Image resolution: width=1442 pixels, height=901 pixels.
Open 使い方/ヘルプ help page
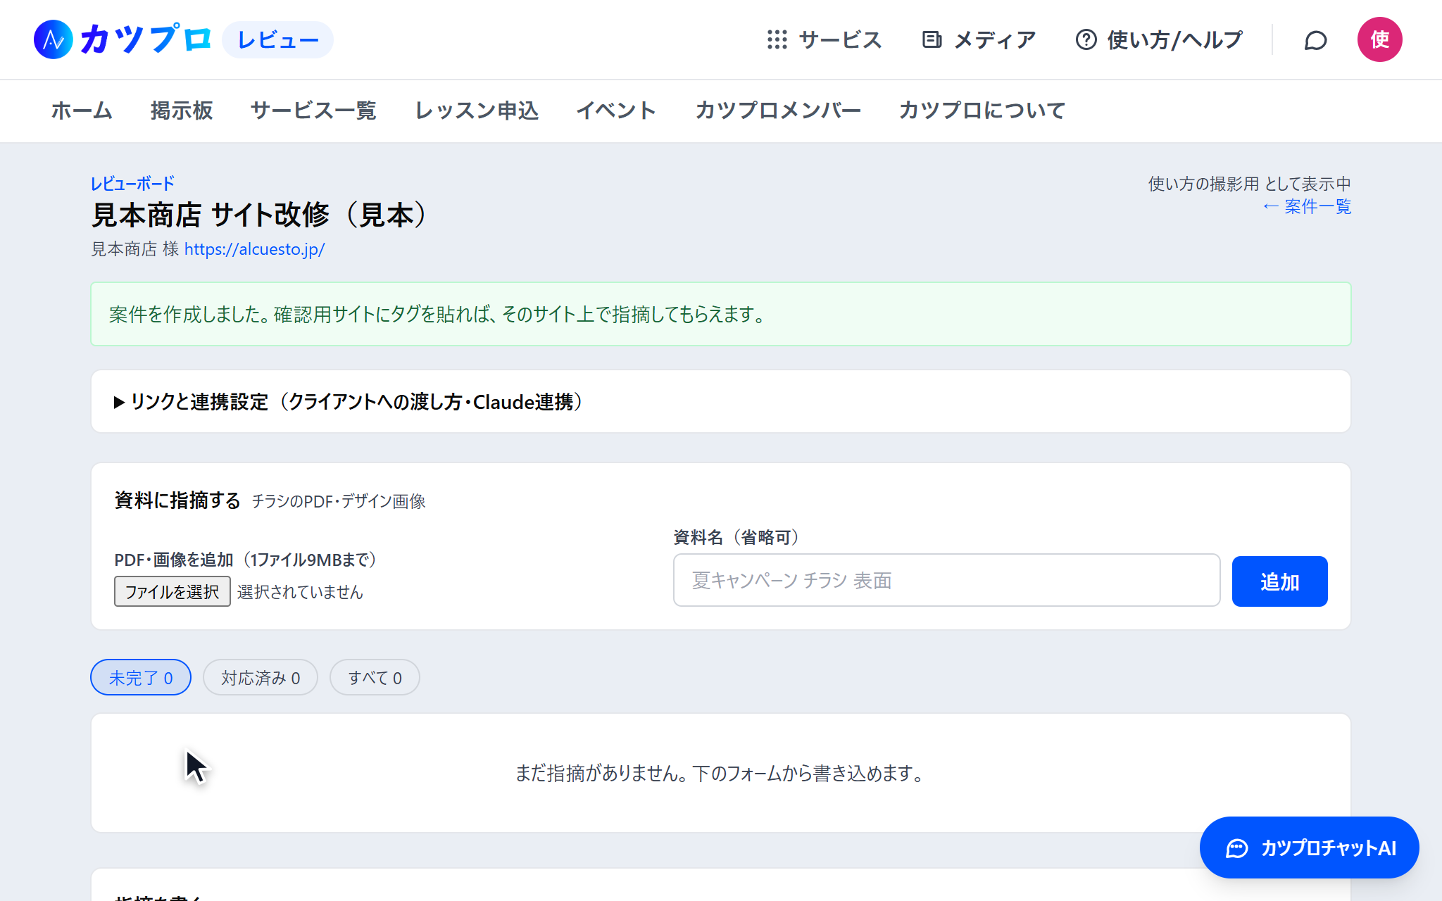[x=1159, y=40]
